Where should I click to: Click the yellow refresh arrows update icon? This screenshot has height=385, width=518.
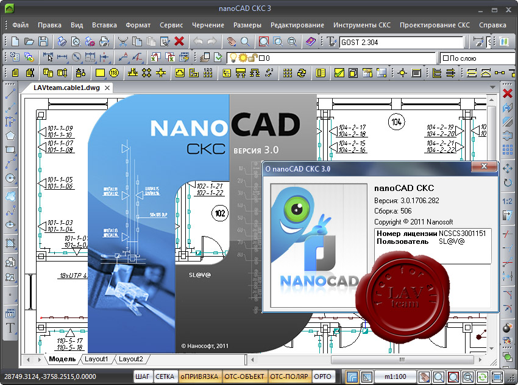coord(302,72)
